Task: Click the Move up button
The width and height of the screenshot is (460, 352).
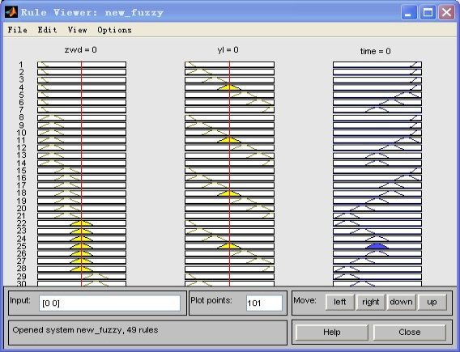Action: (432, 302)
